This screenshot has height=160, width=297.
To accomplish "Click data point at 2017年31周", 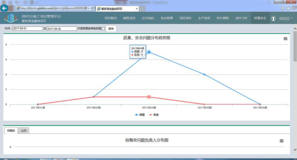I will 38,104.
